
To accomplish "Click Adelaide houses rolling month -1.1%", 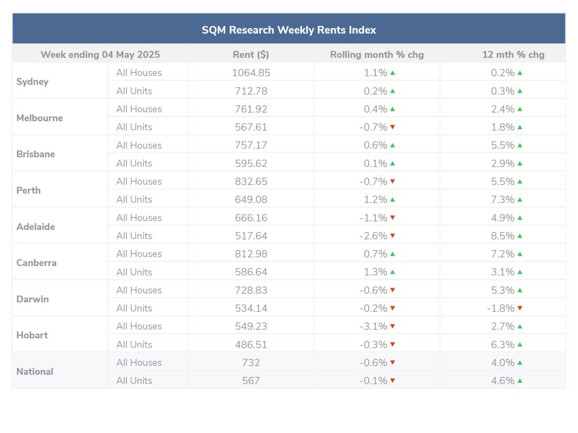I will (x=374, y=218).
